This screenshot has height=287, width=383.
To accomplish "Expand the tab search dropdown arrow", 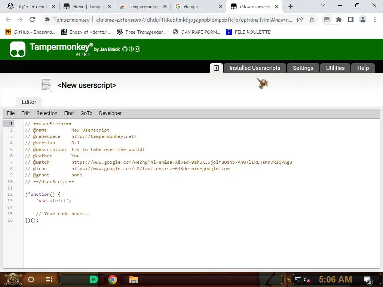I will tap(323, 5).
